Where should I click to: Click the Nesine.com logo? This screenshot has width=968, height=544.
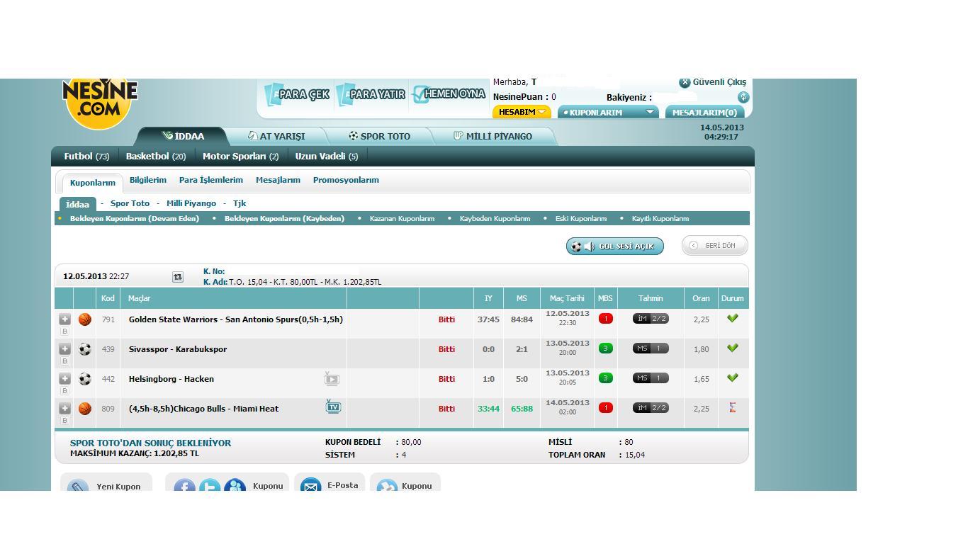coord(100,103)
